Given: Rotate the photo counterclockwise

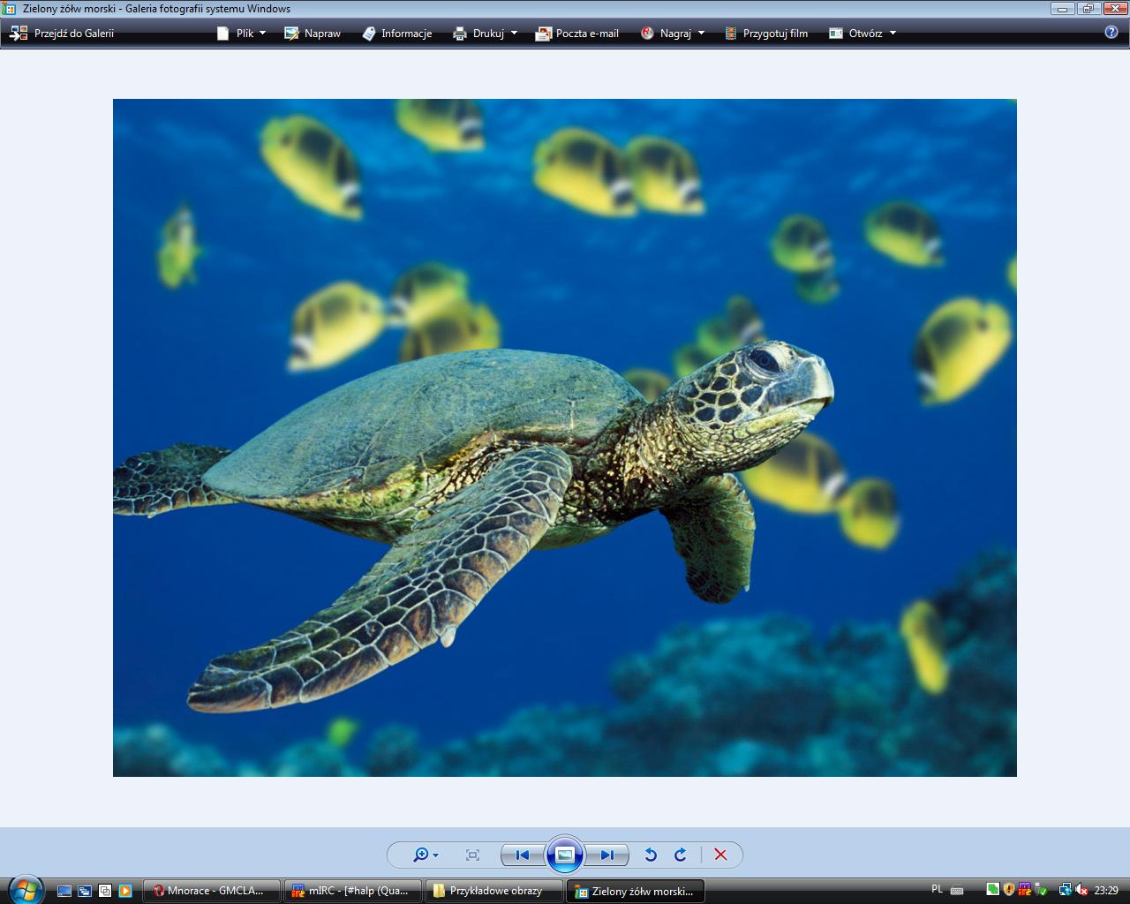Looking at the screenshot, I should tap(651, 855).
